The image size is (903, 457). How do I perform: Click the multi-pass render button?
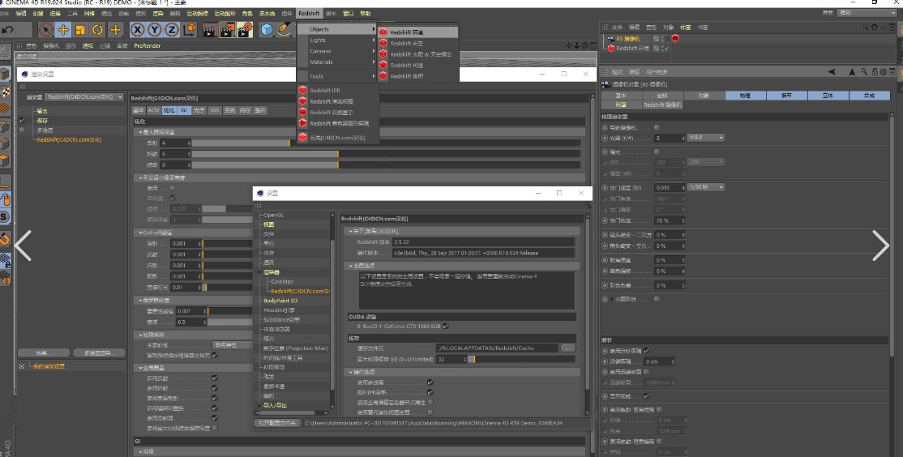pos(99,353)
